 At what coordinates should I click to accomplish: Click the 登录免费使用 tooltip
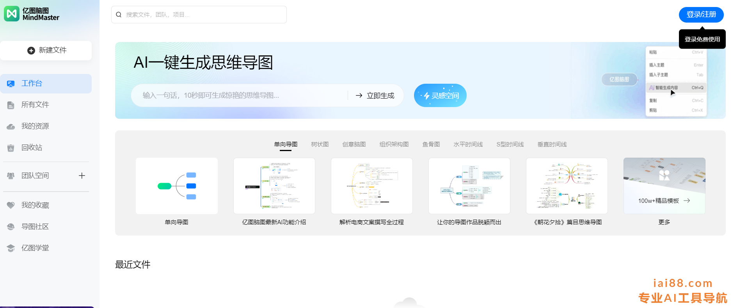click(x=702, y=39)
